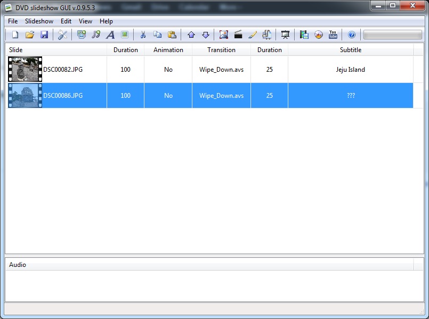Open the Edit menu
The width and height of the screenshot is (429, 319).
pyautogui.click(x=66, y=21)
